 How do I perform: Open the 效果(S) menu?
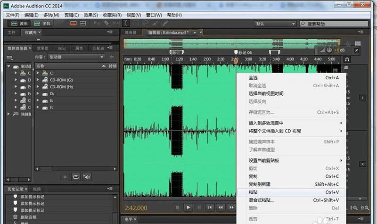pyautogui.click(x=90, y=15)
